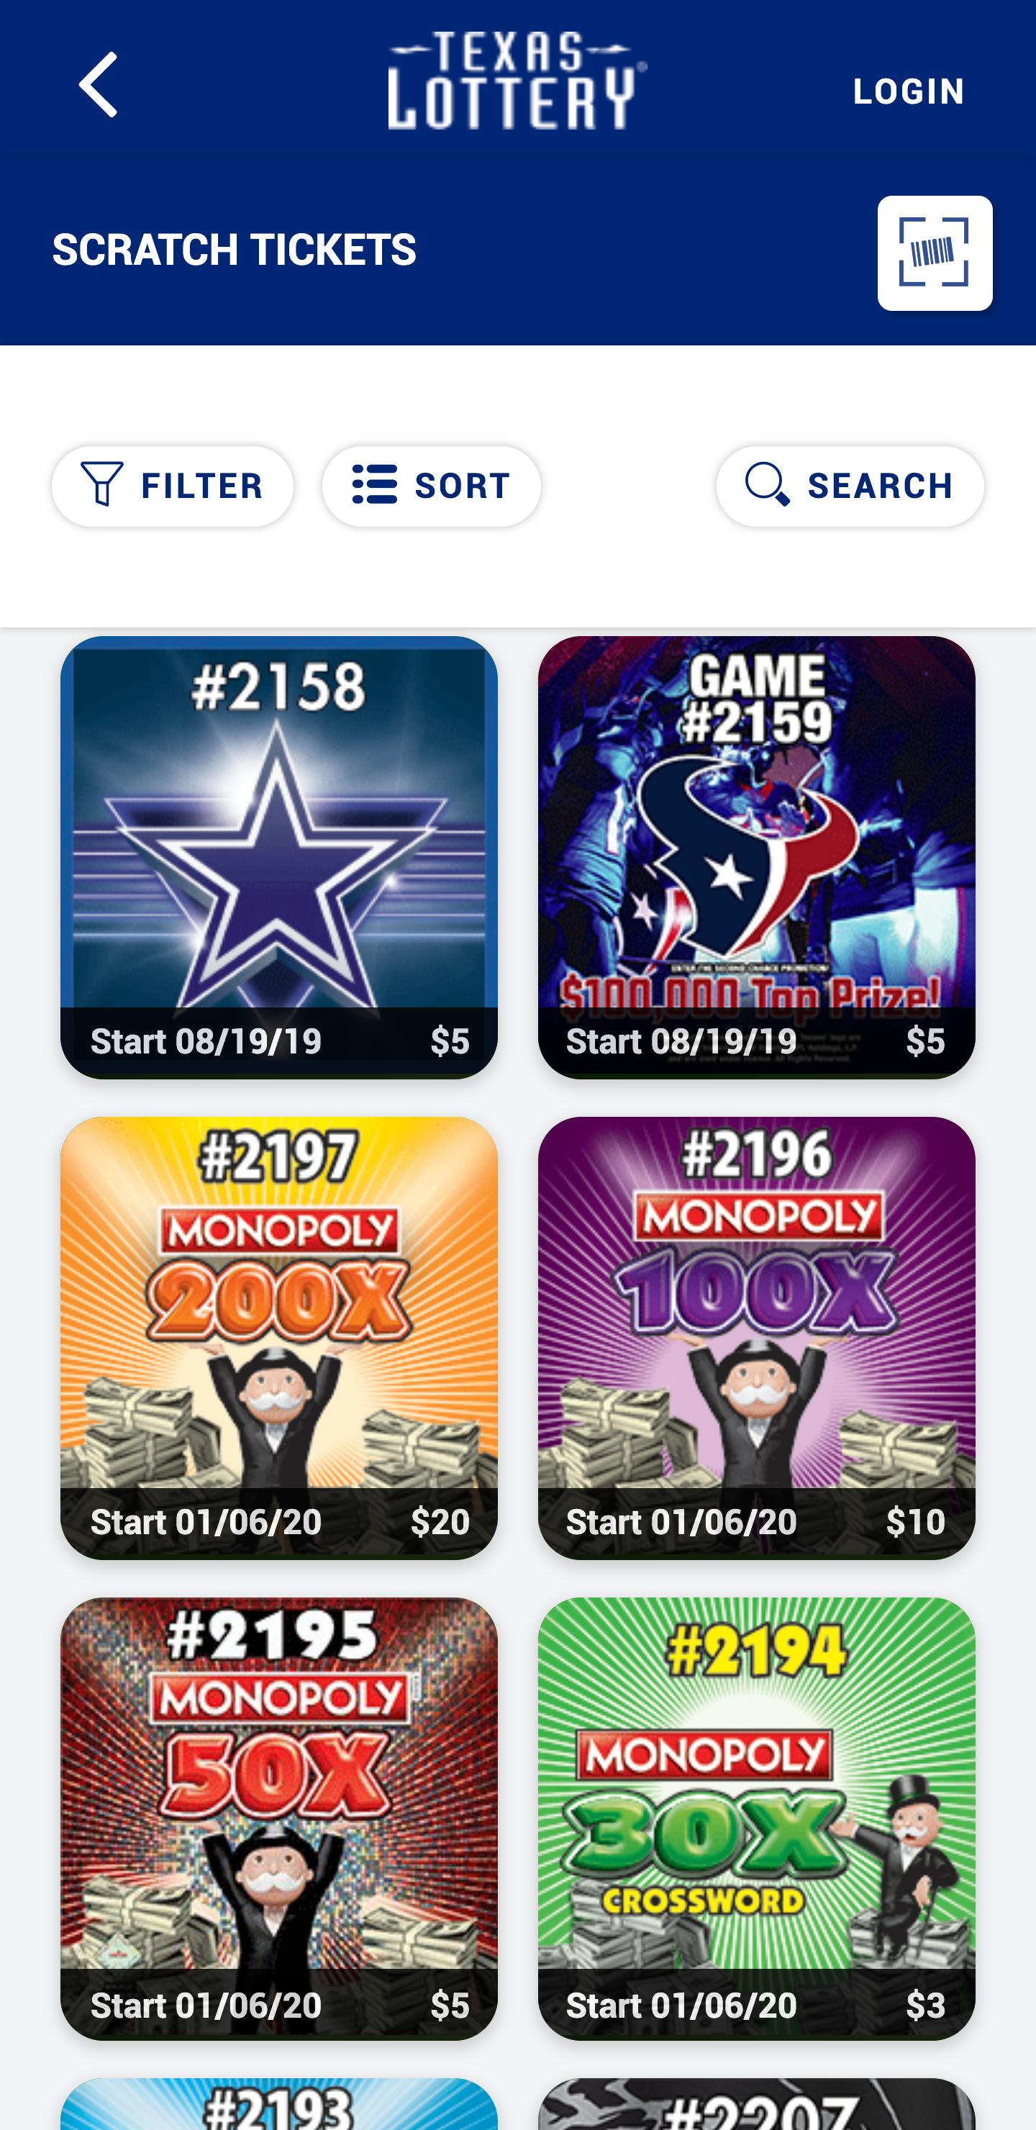Tap the $20 price on Monopoly 200X
Viewport: 1036px width, 2130px height.
coord(440,1521)
